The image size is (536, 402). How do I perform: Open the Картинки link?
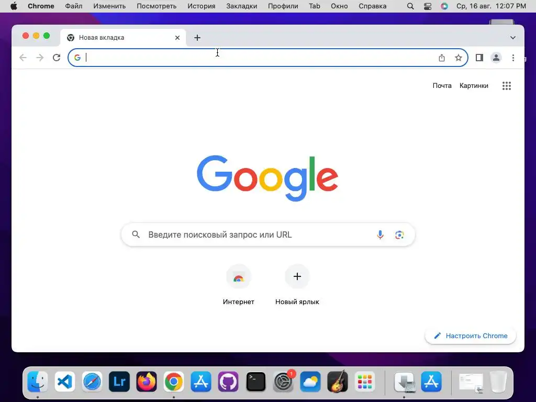(473, 86)
